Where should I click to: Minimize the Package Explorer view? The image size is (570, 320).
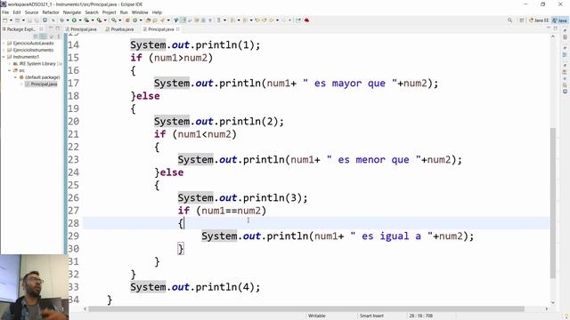51,28
